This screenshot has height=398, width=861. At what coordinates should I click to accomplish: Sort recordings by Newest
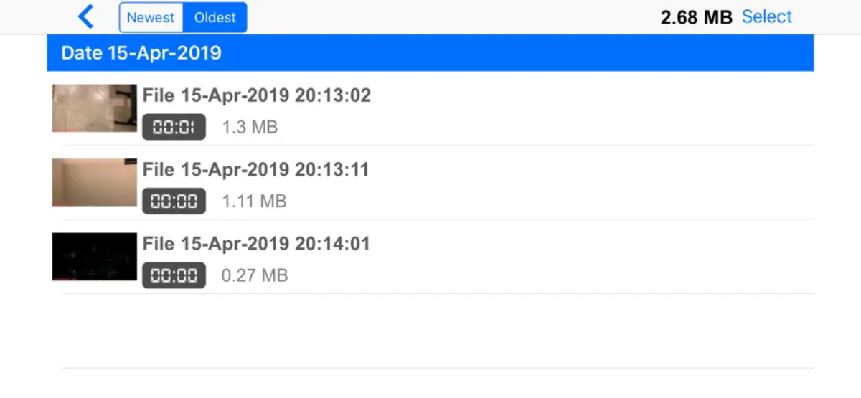pos(151,18)
